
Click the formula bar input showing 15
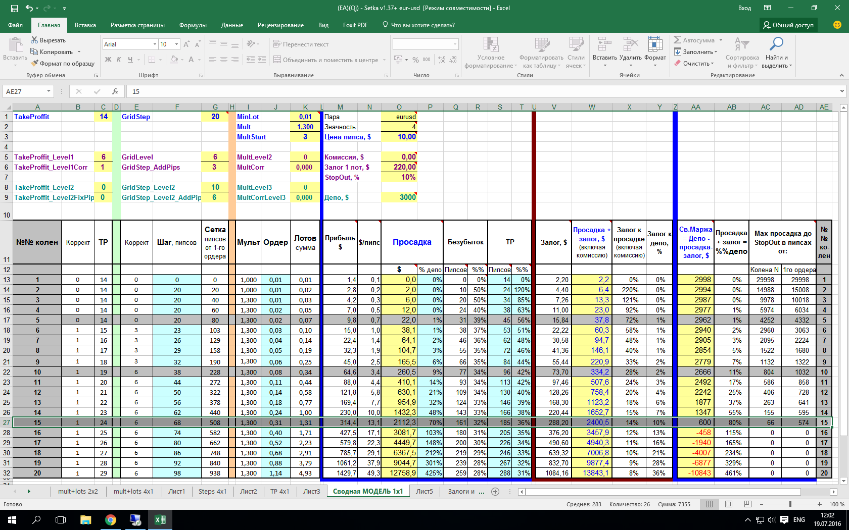(x=484, y=91)
